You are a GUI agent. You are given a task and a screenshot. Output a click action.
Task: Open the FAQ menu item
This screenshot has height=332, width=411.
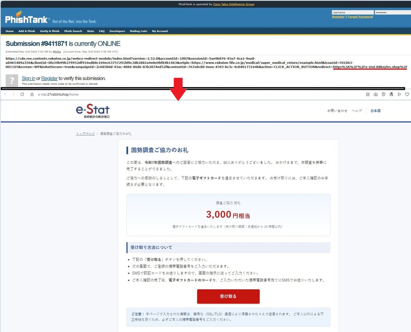[x=102, y=31]
